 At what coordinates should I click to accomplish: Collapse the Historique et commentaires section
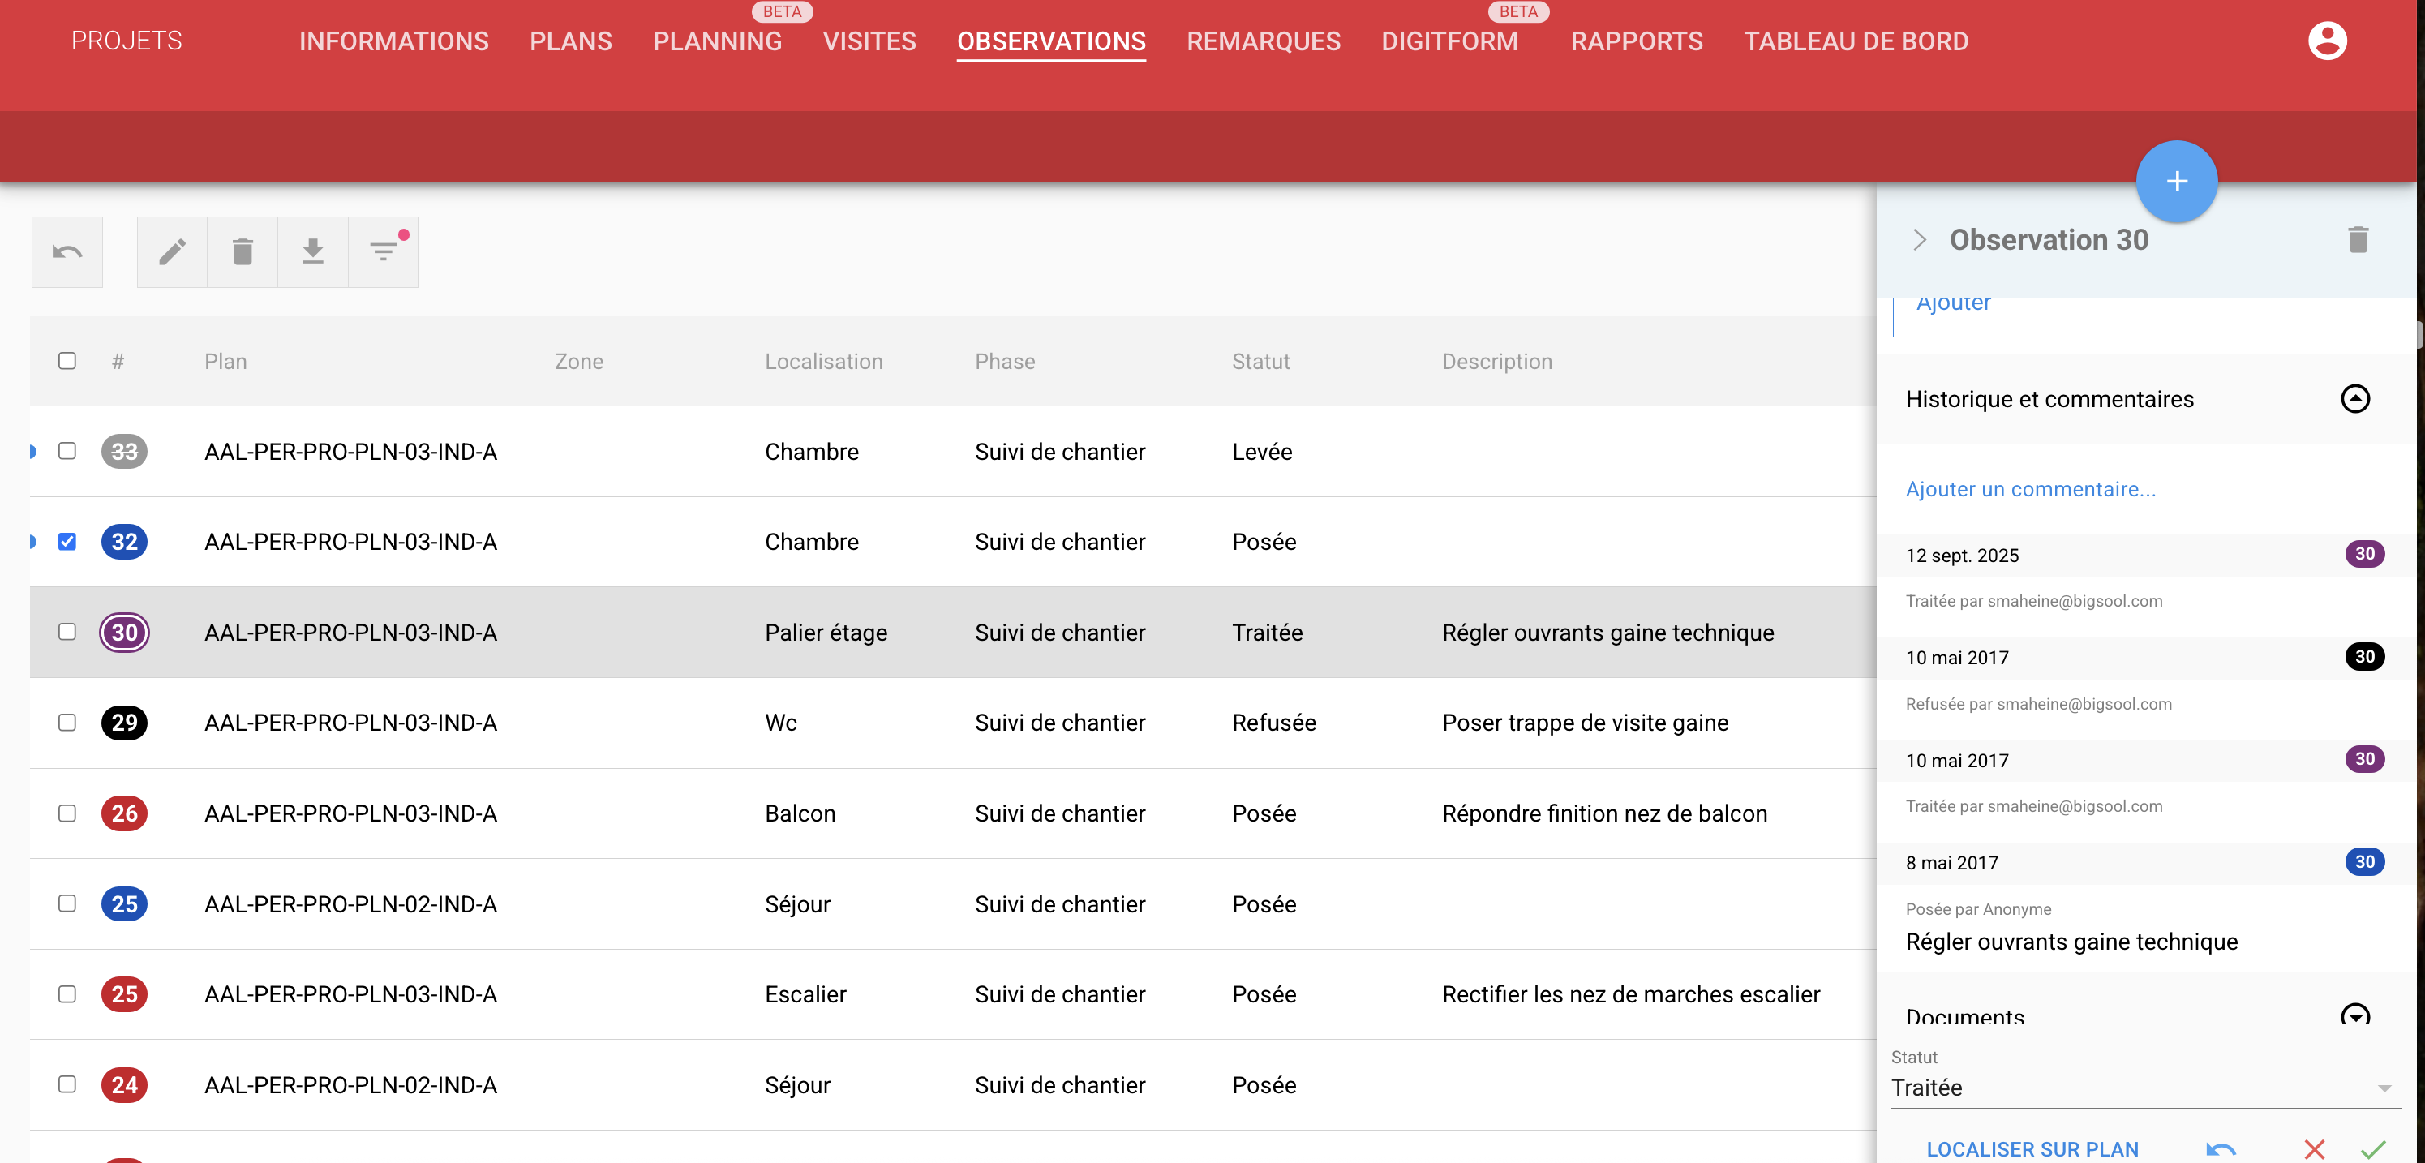pos(2354,399)
